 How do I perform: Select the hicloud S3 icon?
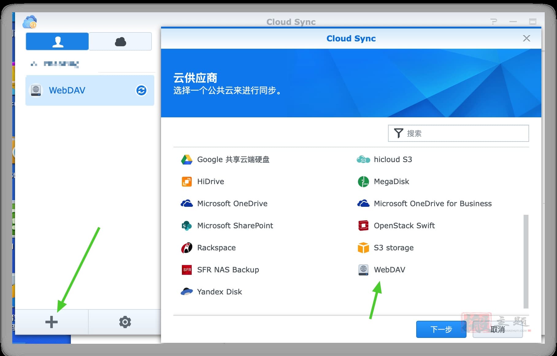(363, 160)
